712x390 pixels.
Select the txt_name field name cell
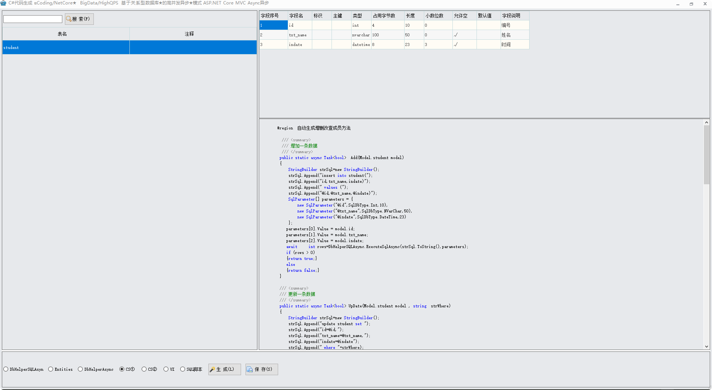[300, 35]
